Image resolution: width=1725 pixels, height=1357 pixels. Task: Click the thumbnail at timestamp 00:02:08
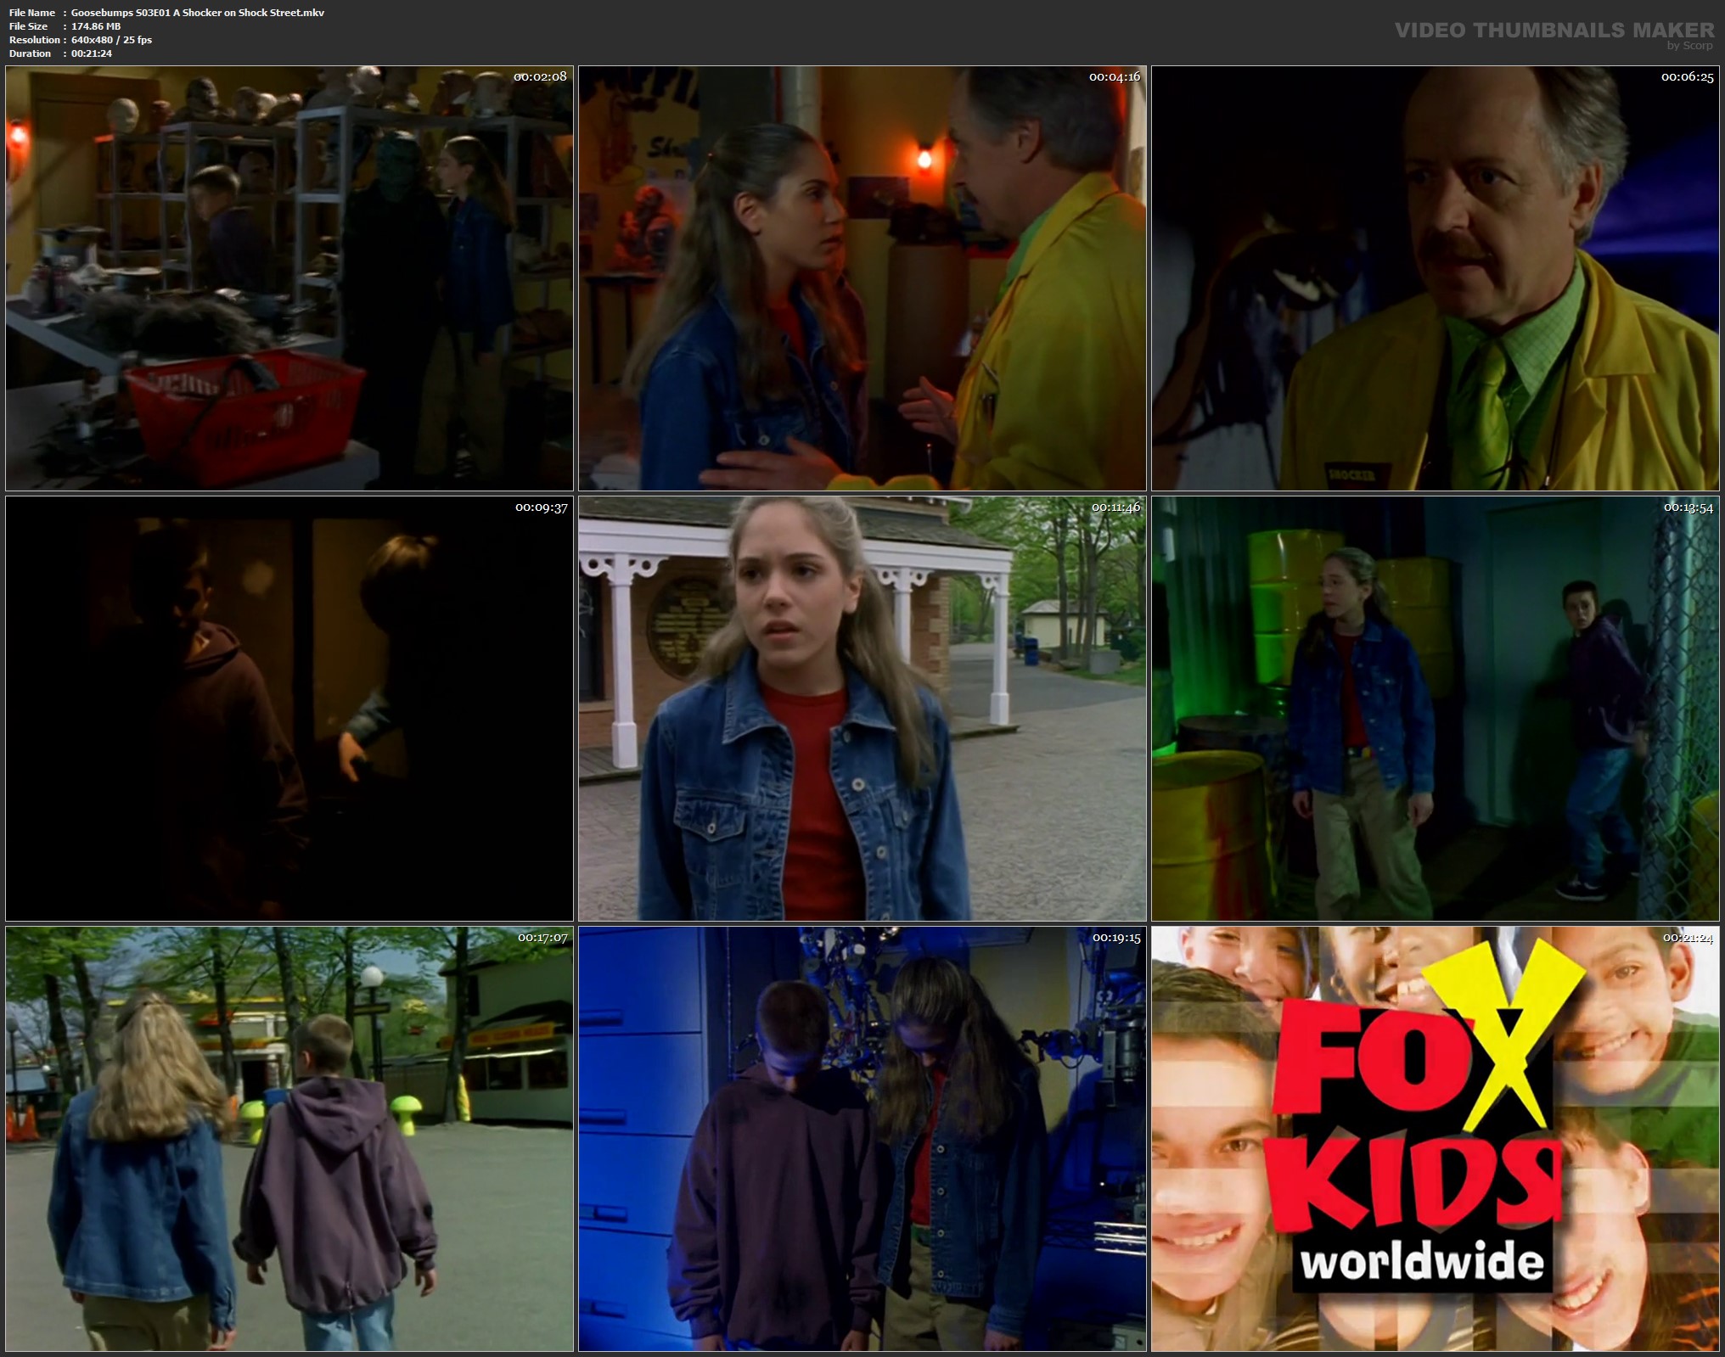(289, 278)
